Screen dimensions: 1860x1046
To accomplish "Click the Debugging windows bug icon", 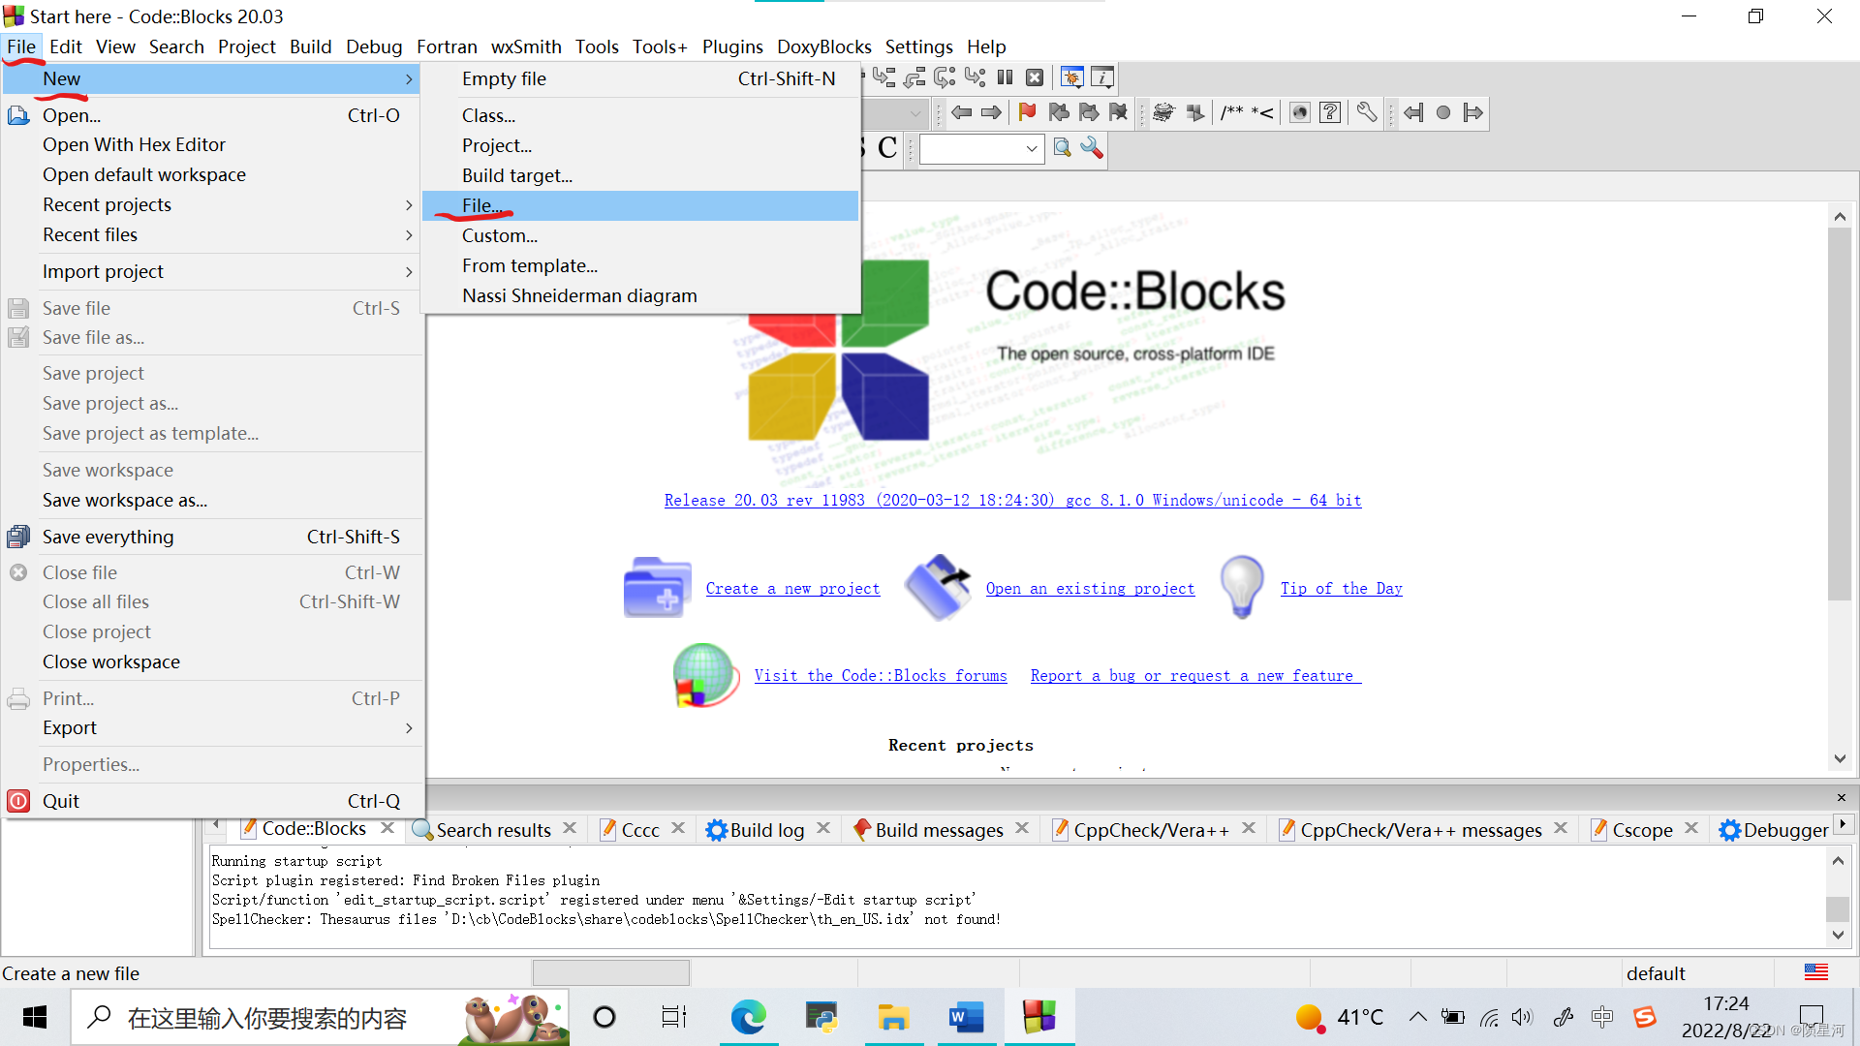I will coord(1071,77).
